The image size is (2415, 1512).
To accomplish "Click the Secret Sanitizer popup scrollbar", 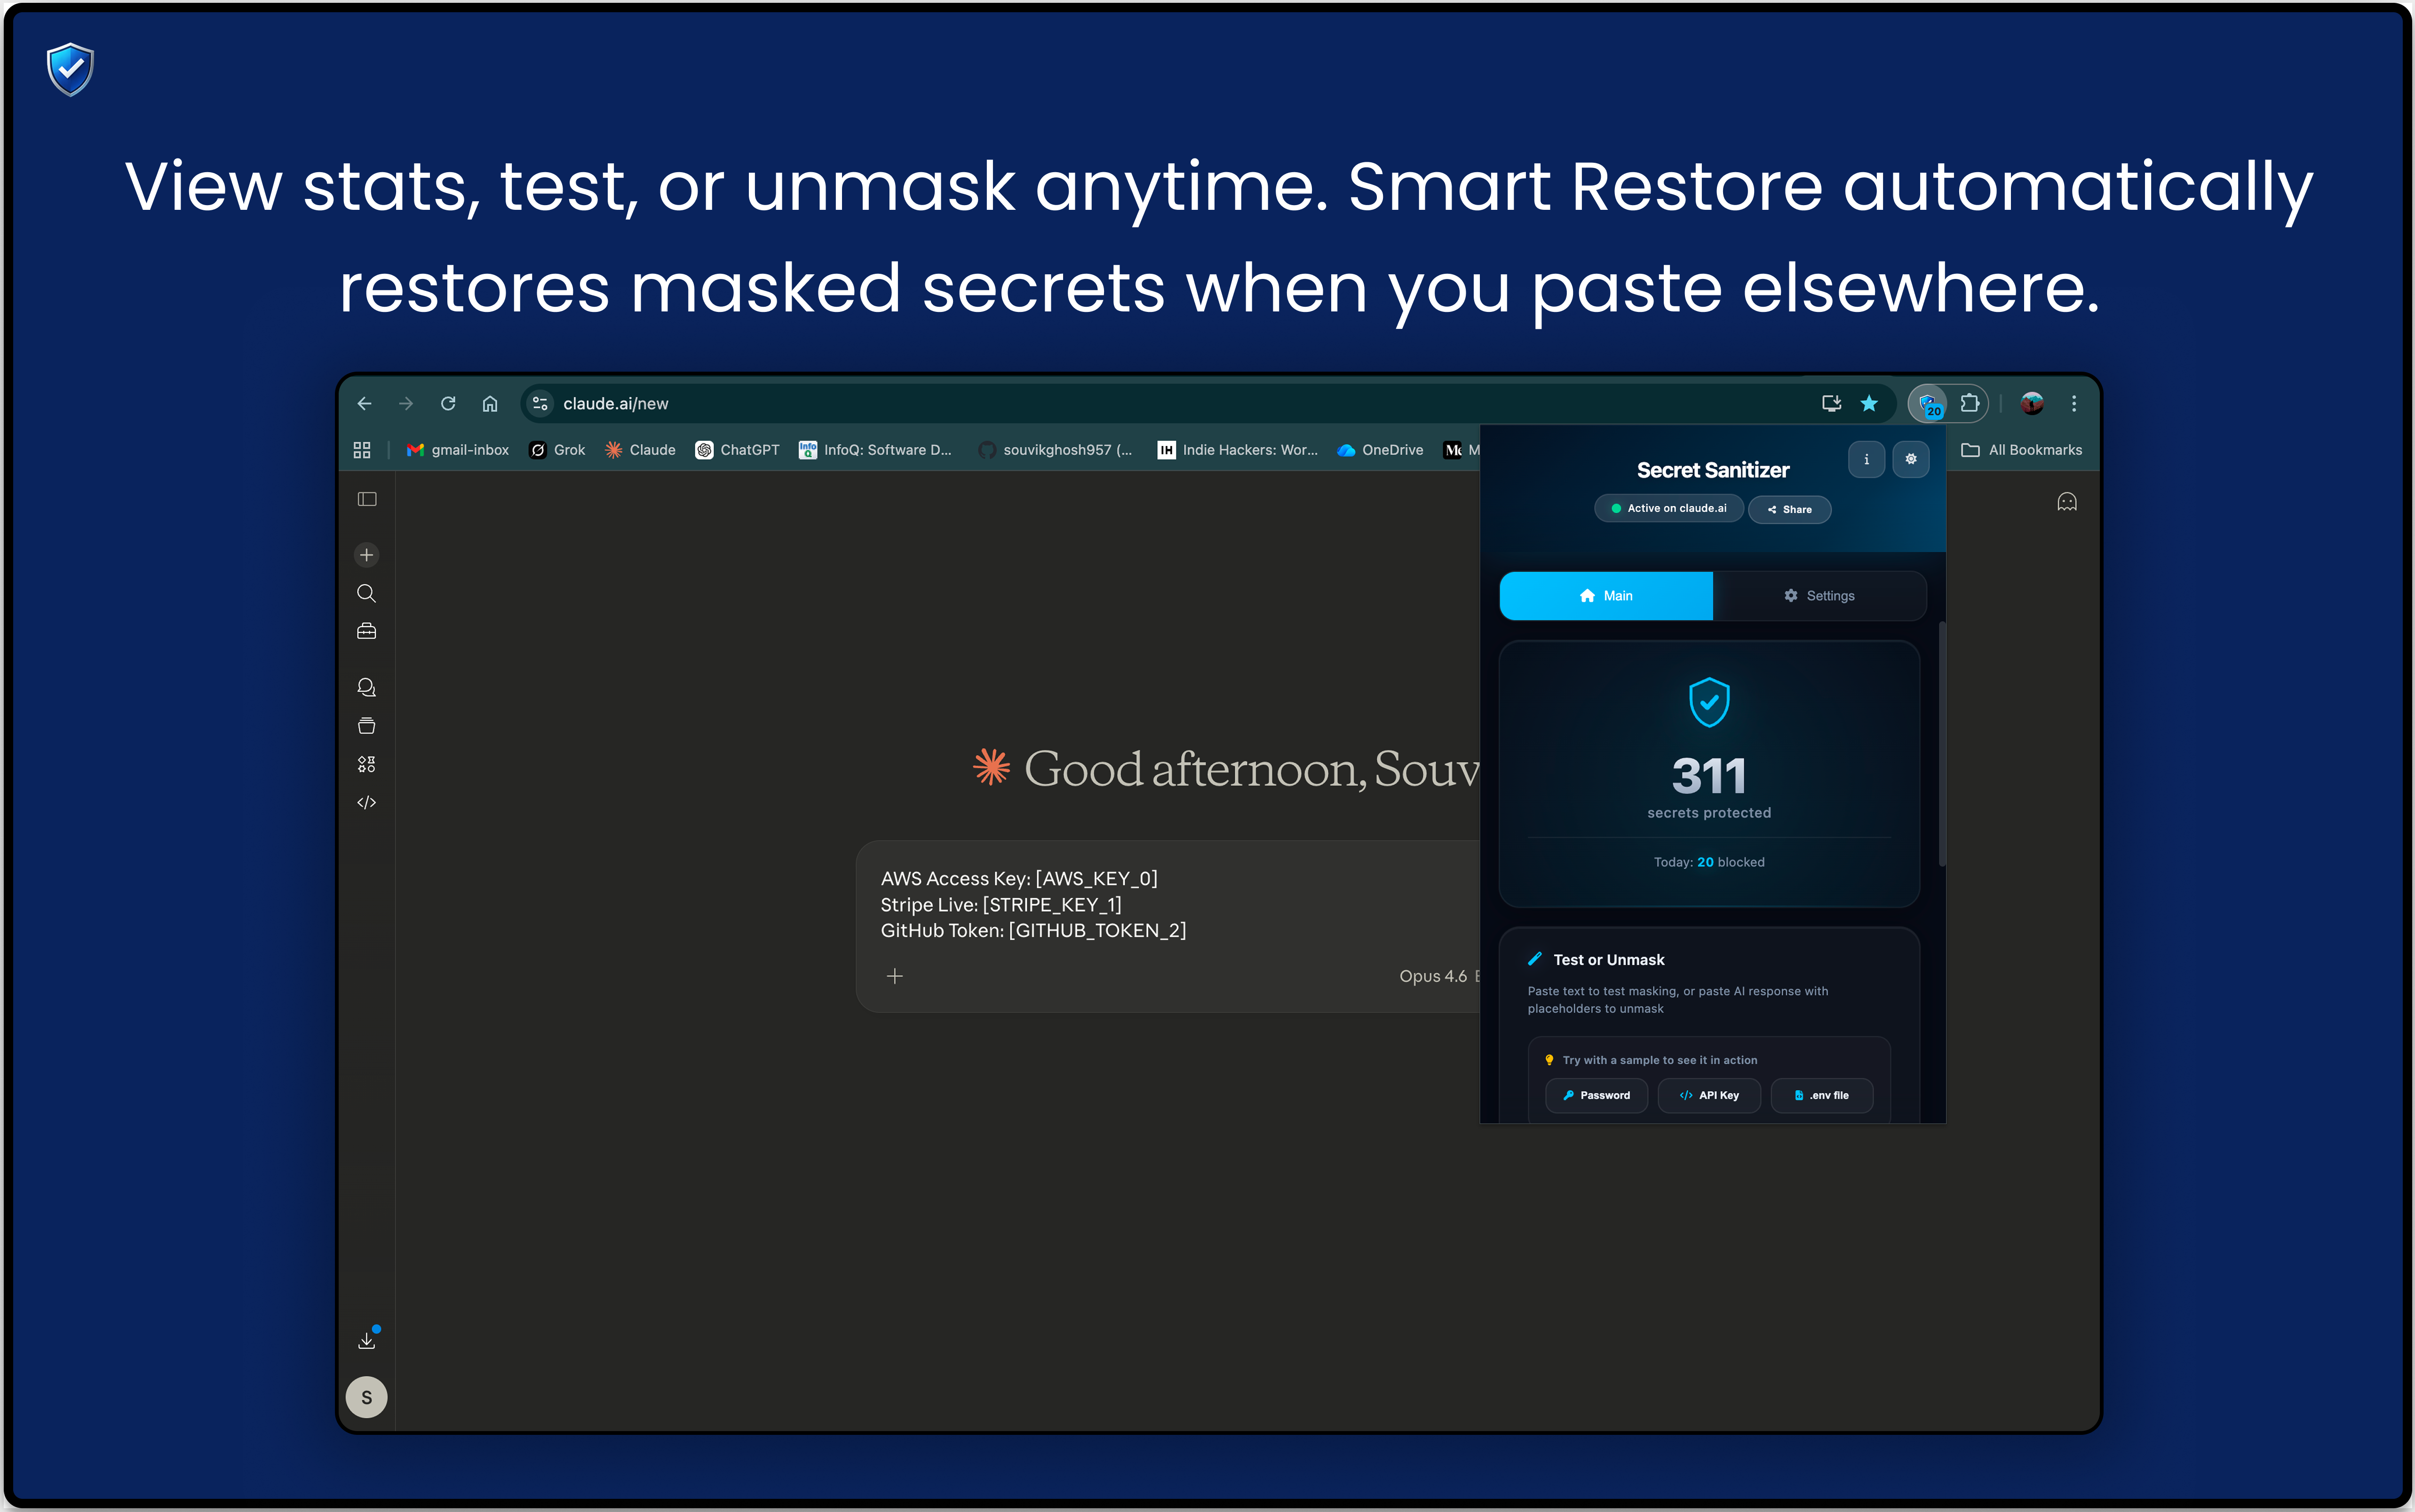I will [x=1942, y=744].
